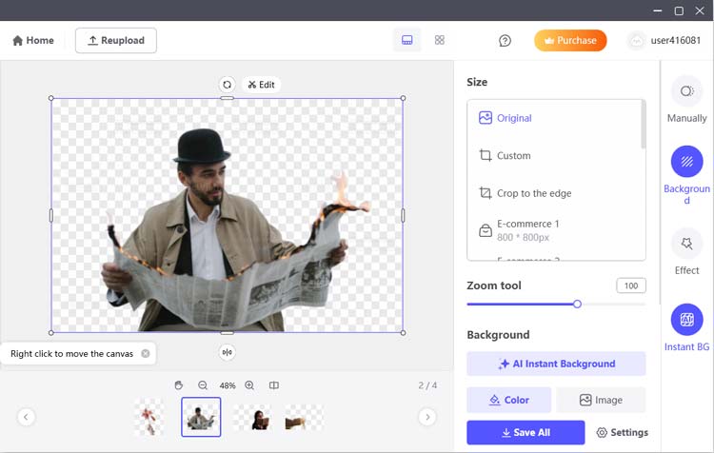Click the Size list scrollbar
This screenshot has width=714, height=453.
(x=644, y=125)
